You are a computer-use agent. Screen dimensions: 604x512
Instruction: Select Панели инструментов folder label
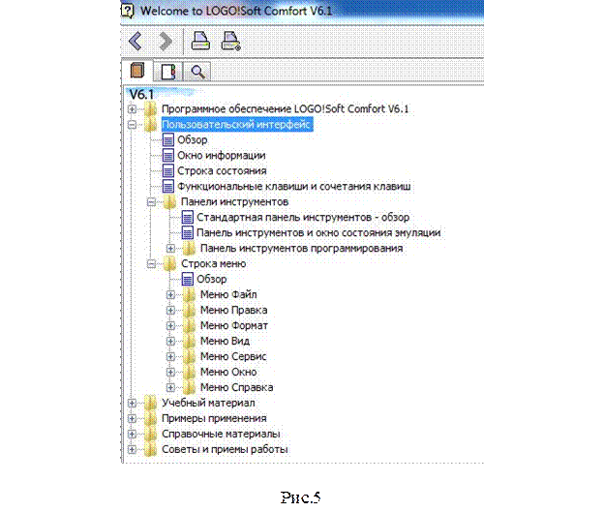coord(235,202)
